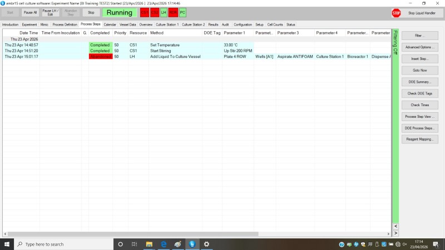Click the Pause All button
The image size is (445, 250).
tap(30, 12)
